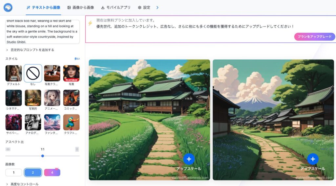Choose the デフォルト style thumbnail
This screenshot has width=336, height=186.
coord(13,73)
